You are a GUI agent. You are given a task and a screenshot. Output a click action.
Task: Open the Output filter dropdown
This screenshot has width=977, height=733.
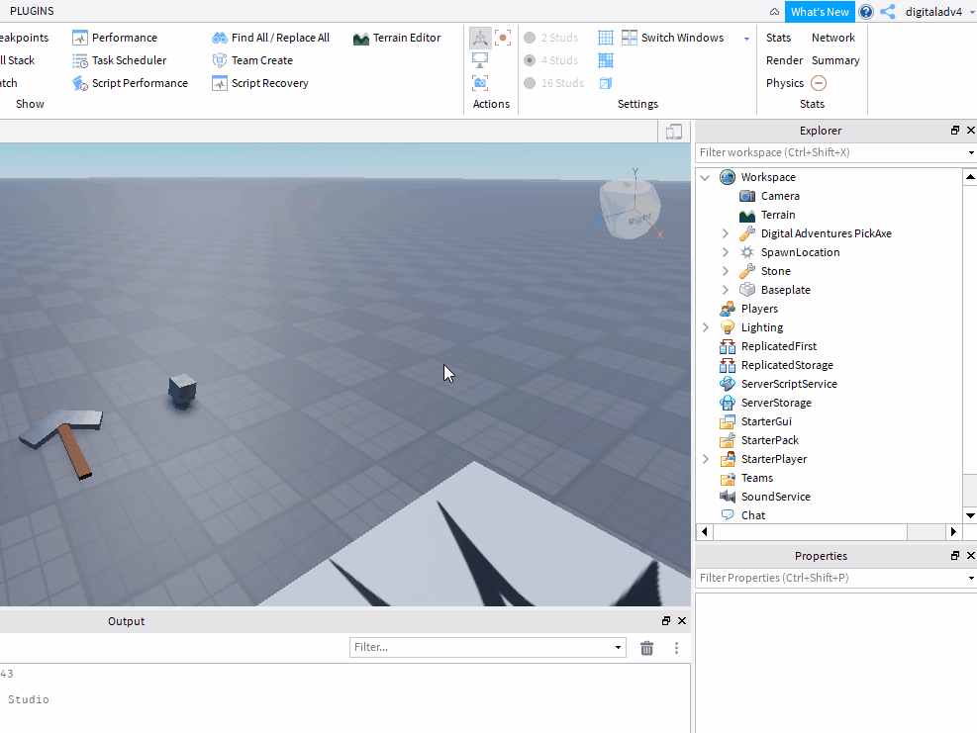click(618, 648)
